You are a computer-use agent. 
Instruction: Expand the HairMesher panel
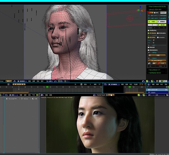click(157, 73)
